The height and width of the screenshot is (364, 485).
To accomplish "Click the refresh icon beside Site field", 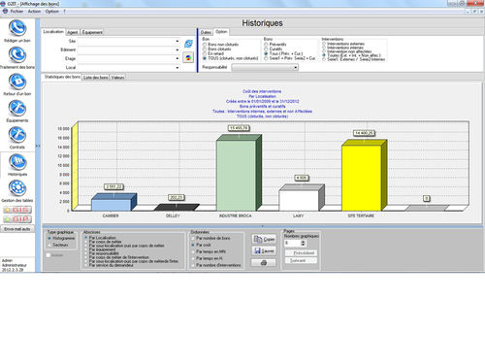I will click(x=188, y=44).
